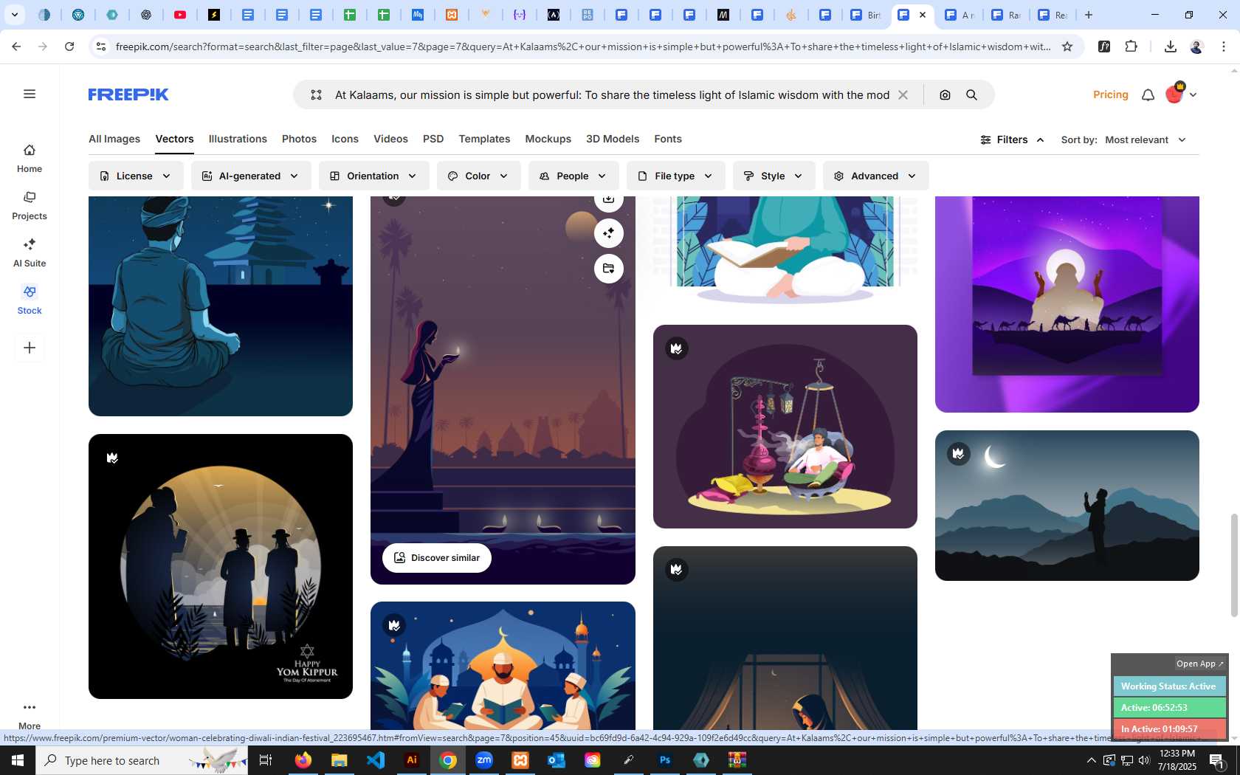Click the plus icon in sidebar
Image resolution: width=1240 pixels, height=775 pixels.
coord(30,348)
